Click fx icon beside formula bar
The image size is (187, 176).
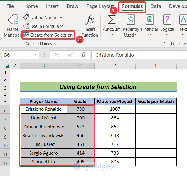click(83, 55)
